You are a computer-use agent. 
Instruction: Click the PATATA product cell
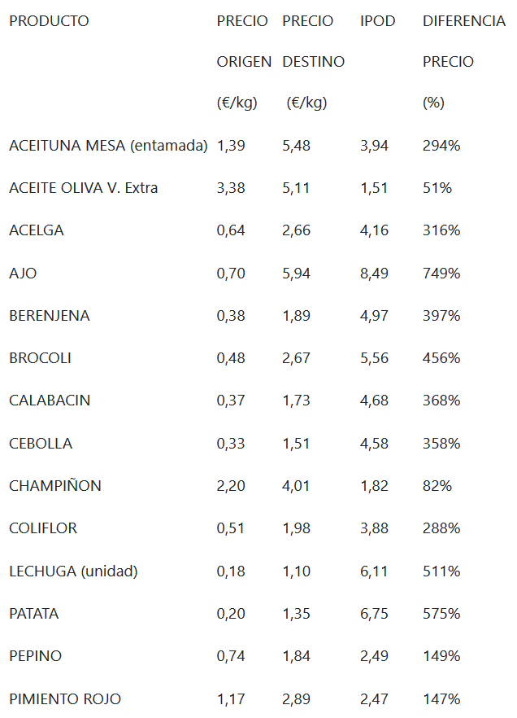click(33, 614)
